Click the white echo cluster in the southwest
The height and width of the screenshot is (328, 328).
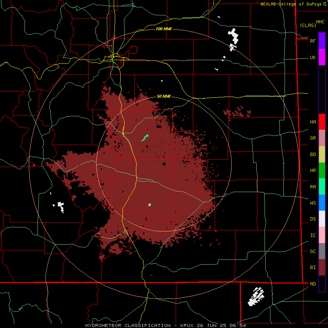tap(61, 207)
